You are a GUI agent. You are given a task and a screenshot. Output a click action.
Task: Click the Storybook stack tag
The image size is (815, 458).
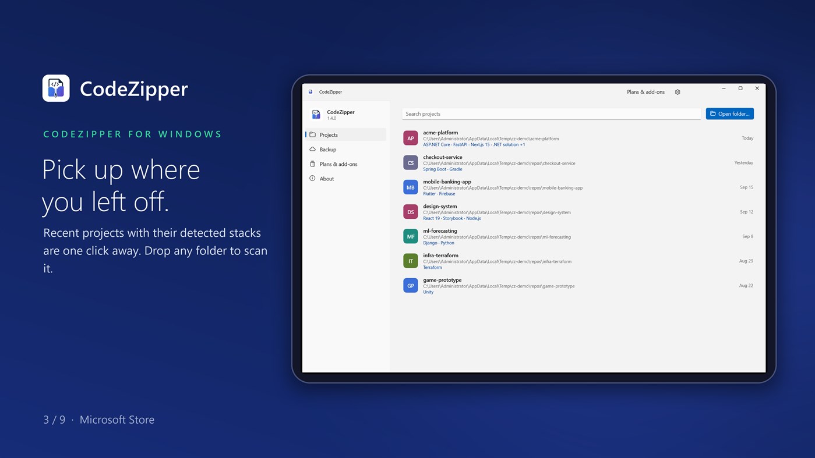tap(453, 218)
